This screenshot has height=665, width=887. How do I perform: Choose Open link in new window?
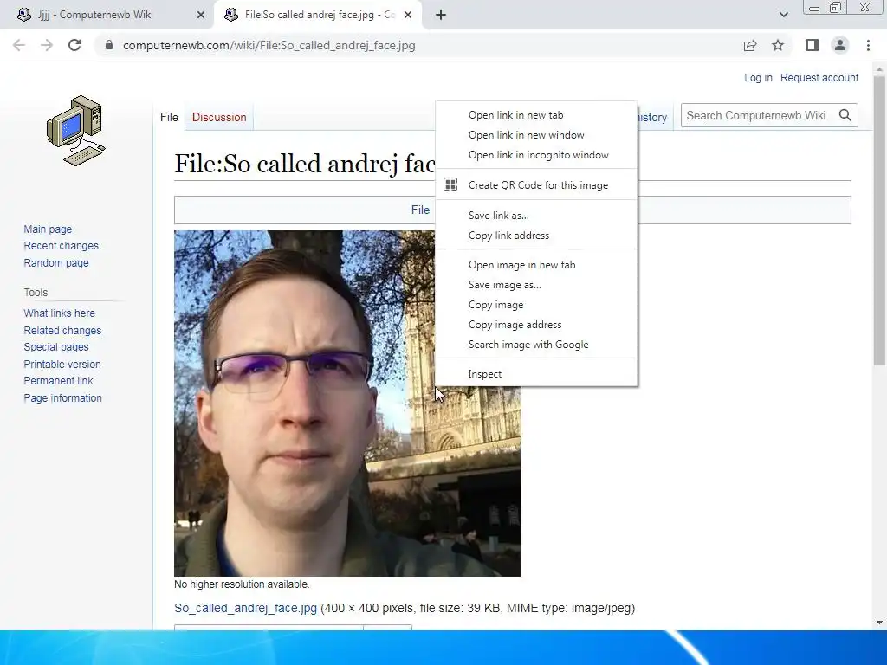536,134
